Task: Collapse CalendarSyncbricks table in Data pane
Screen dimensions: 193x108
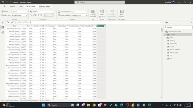Action: click(164, 31)
